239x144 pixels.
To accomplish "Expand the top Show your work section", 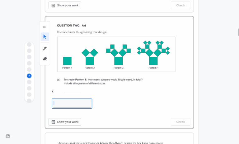I will 65,5.
